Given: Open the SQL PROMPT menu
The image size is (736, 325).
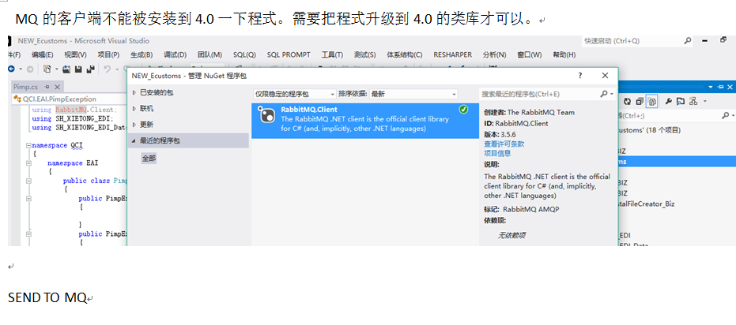Looking at the screenshot, I should [x=289, y=54].
